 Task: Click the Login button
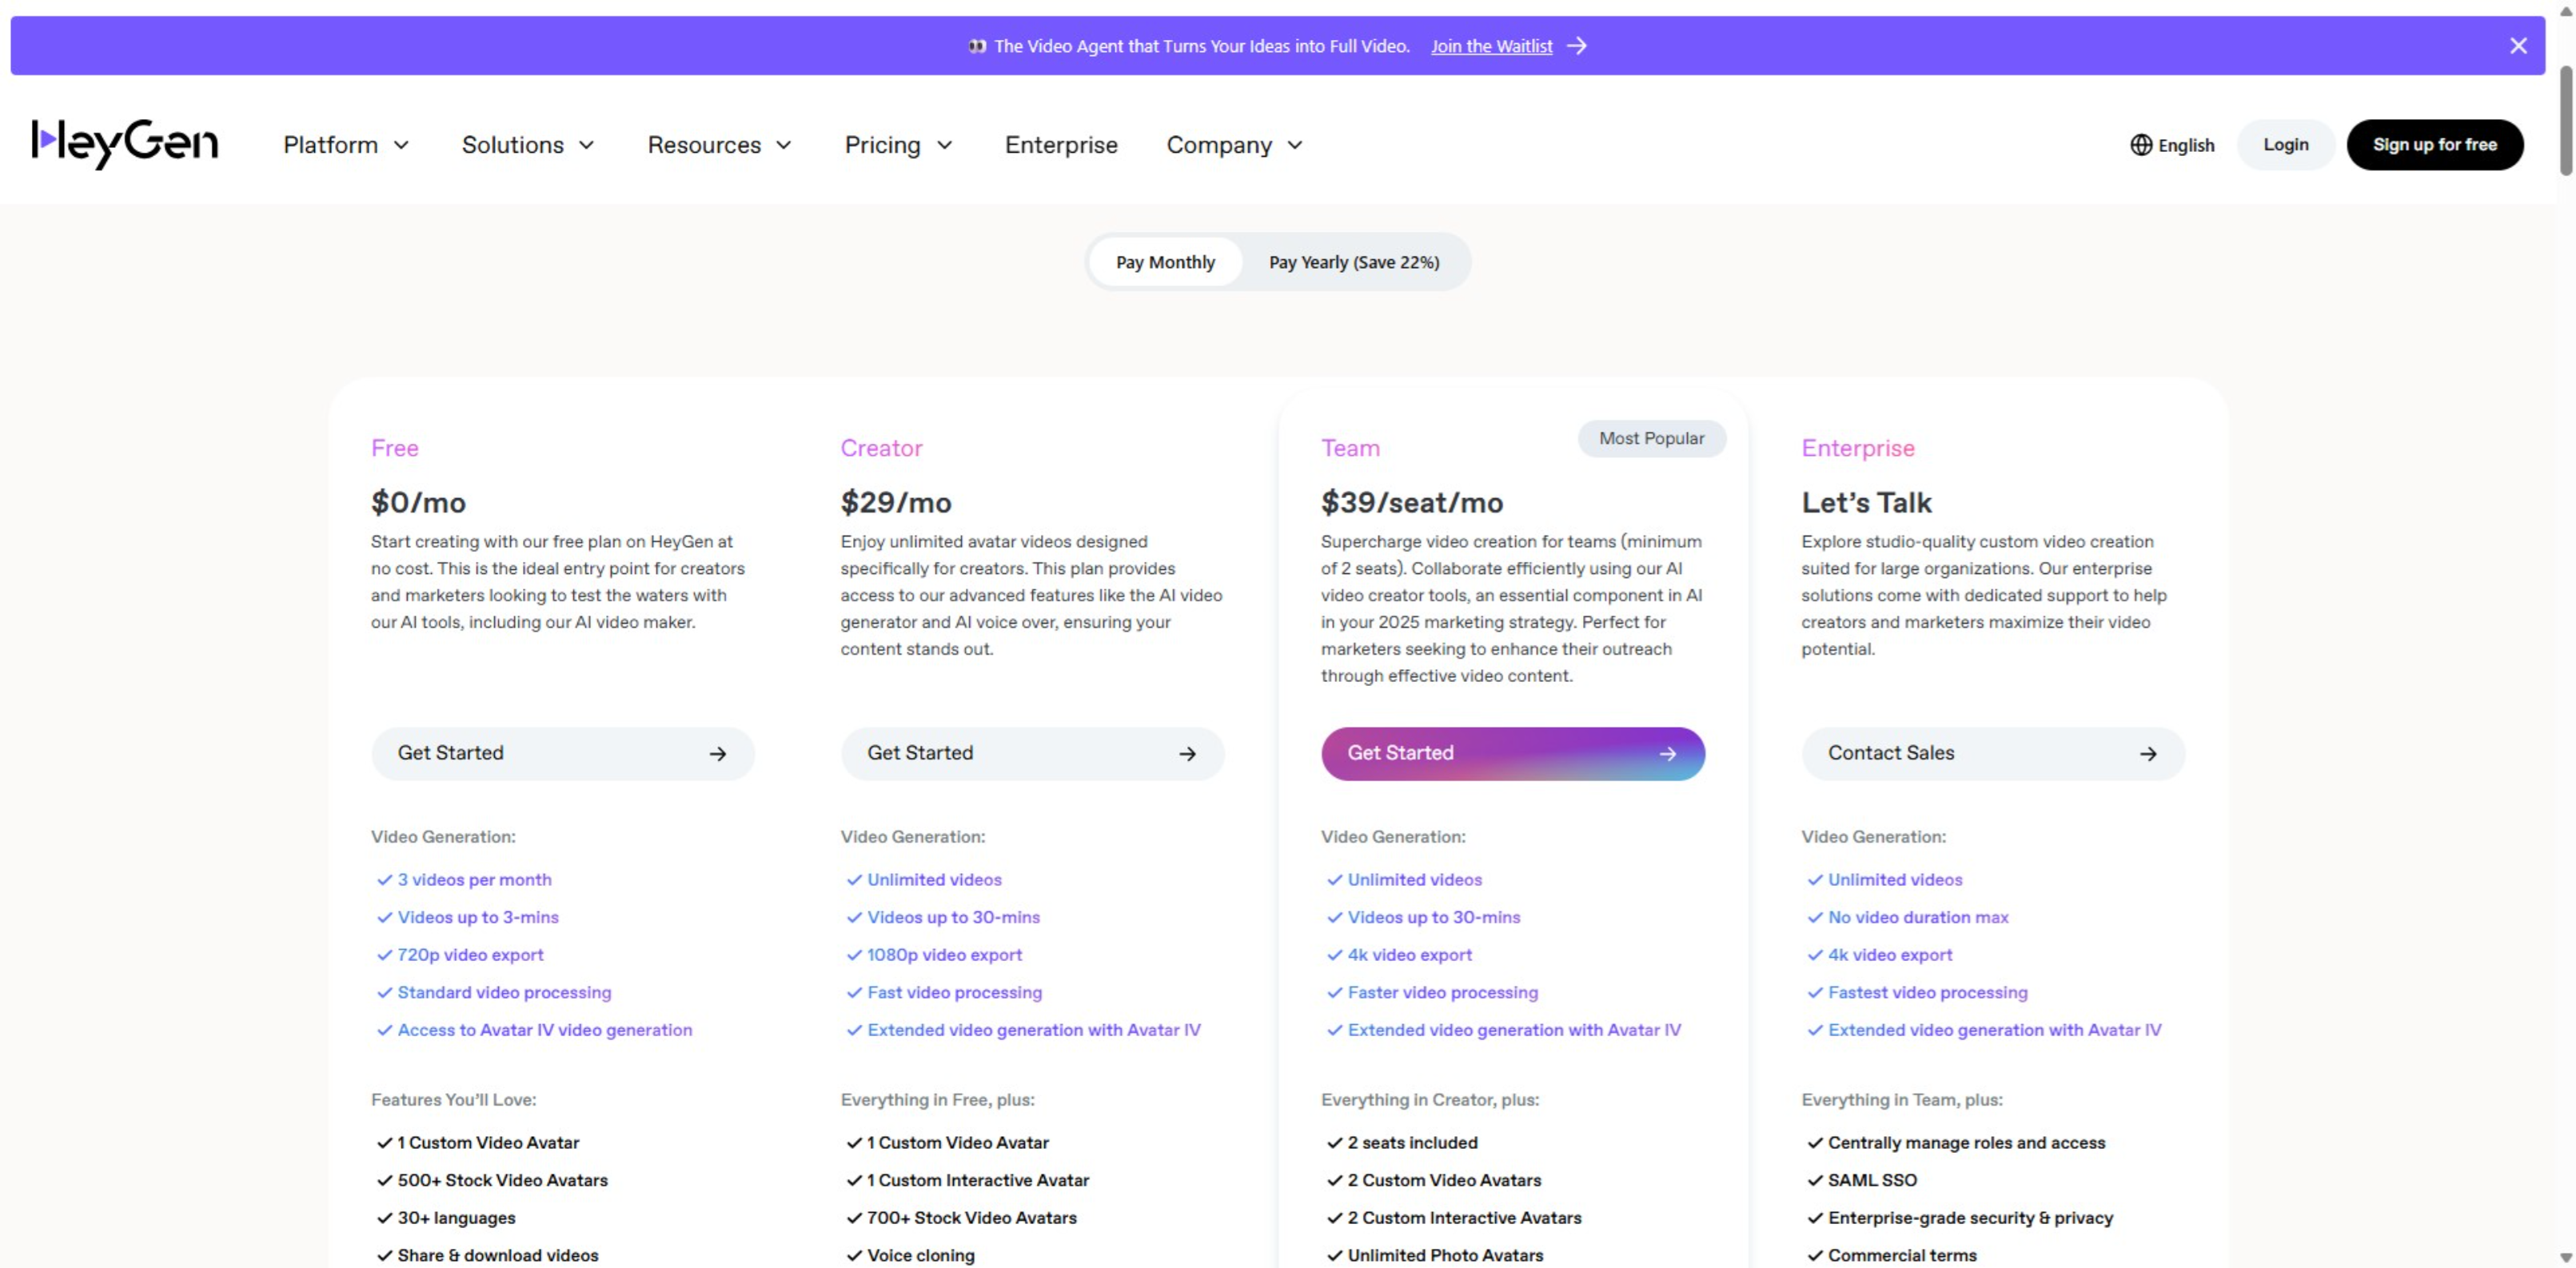coord(2286,144)
